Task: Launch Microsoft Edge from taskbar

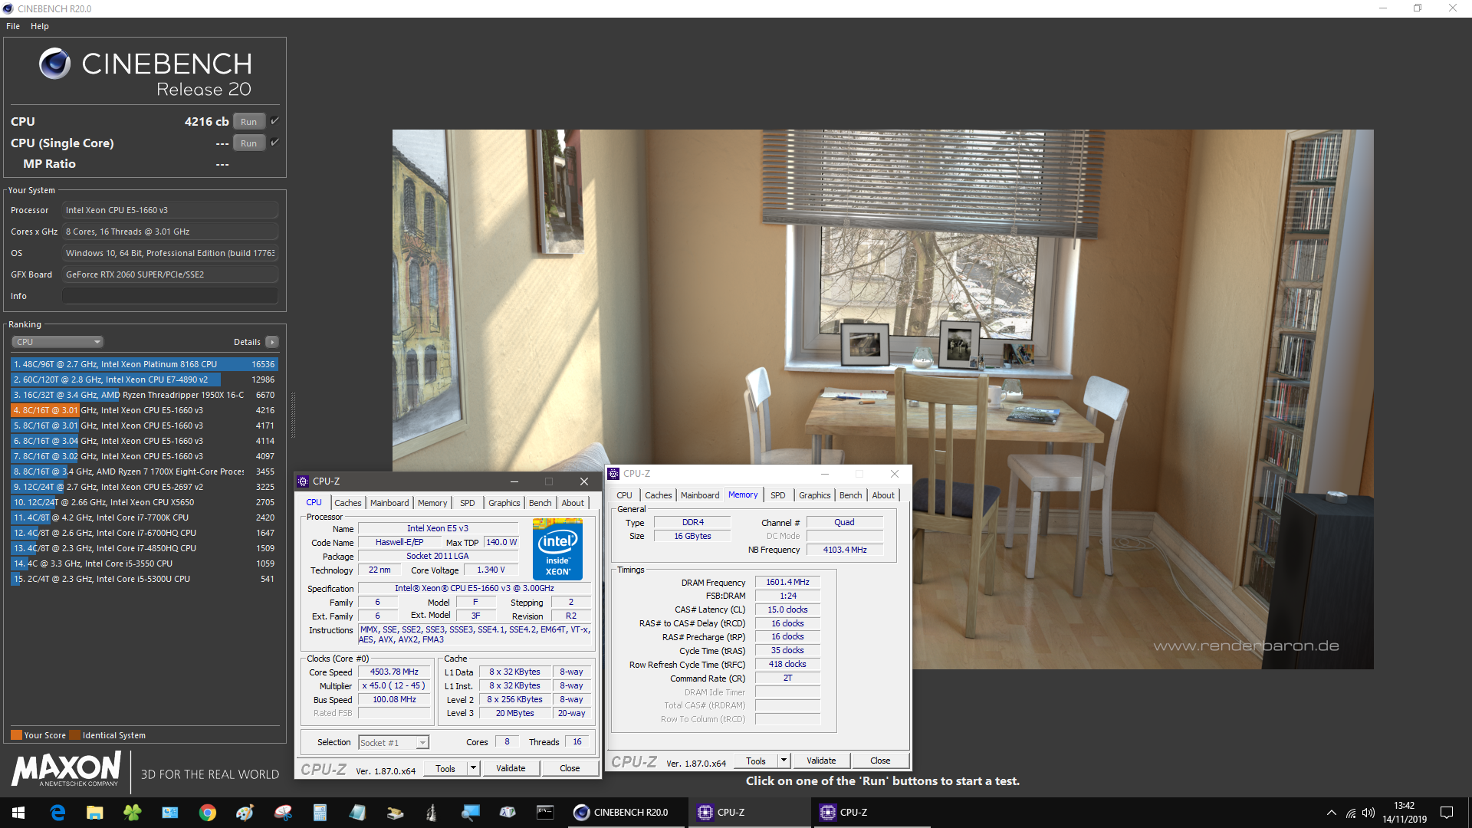Action: 58,813
